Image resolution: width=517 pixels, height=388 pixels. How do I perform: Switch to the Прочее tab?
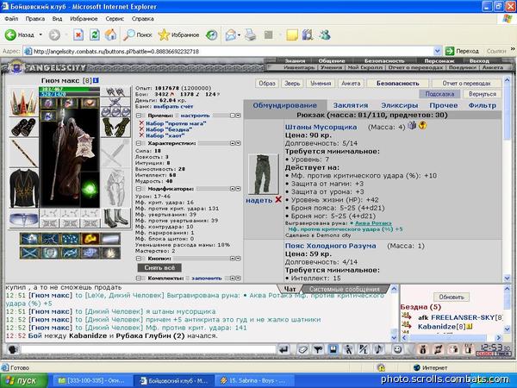pos(444,105)
